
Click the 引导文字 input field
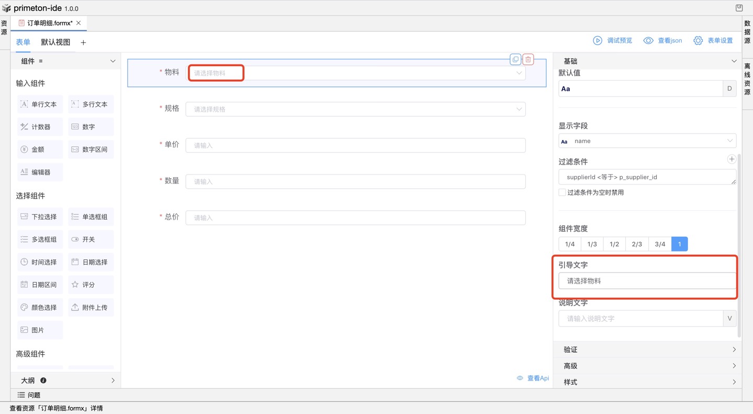647,281
